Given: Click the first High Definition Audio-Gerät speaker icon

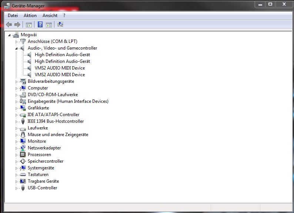Looking at the screenshot, I should 29,55.
